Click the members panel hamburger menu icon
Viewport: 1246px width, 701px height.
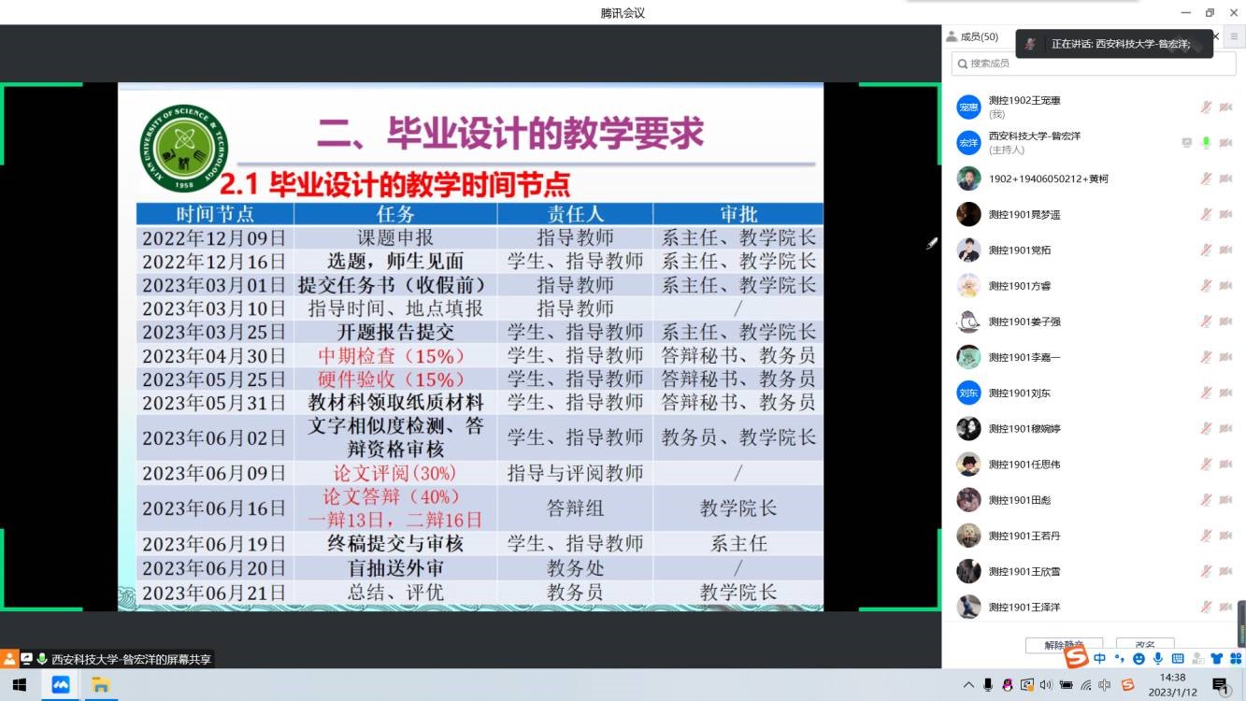click(x=1234, y=36)
